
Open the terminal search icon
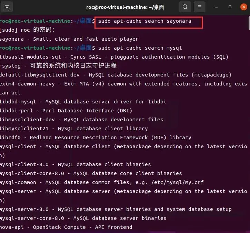click(185, 7)
